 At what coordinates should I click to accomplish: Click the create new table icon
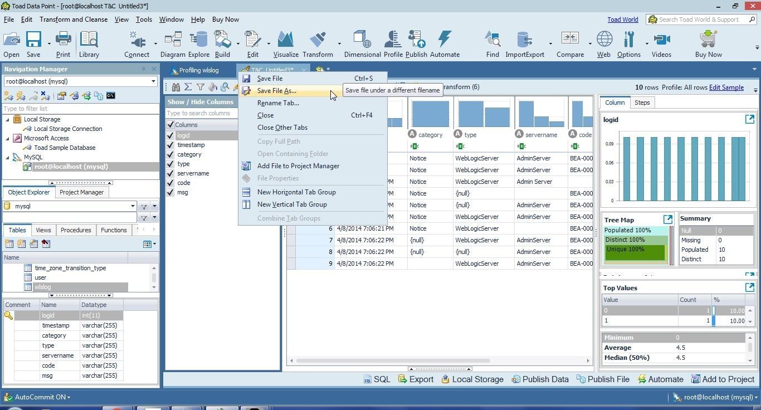pos(9,244)
